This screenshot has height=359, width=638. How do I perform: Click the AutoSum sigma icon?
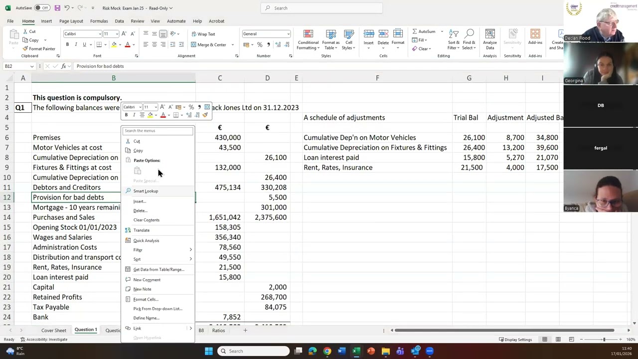(x=415, y=31)
